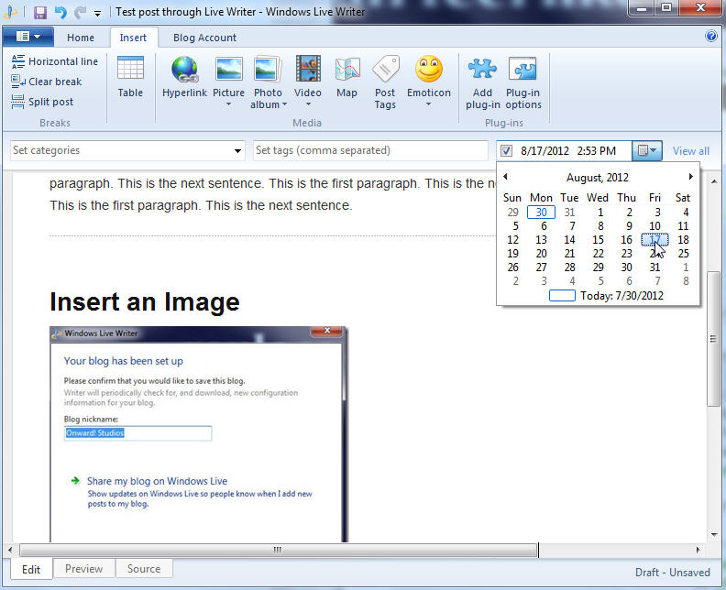The image size is (726, 590).
Task: Insert a Hyperlink with globe icon
Action: pyautogui.click(x=185, y=77)
